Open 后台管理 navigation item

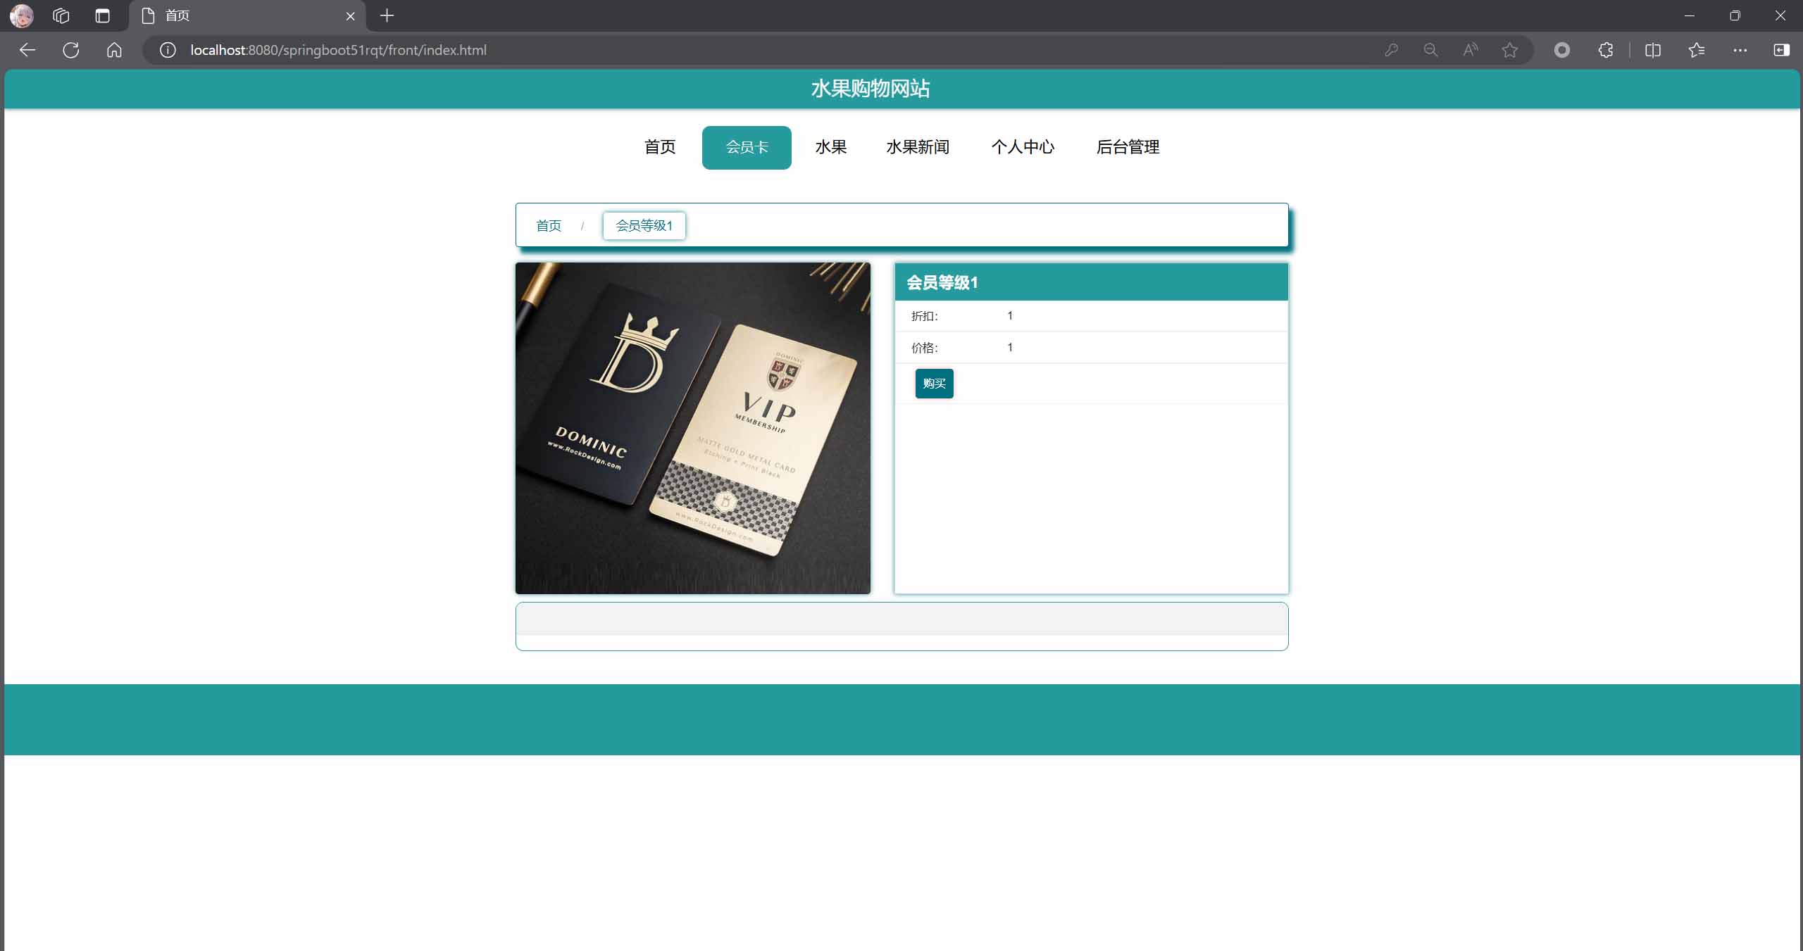point(1128,147)
